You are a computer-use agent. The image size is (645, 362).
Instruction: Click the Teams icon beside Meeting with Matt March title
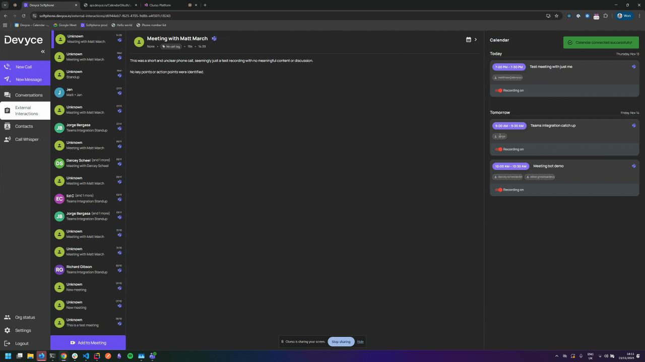[214, 39]
